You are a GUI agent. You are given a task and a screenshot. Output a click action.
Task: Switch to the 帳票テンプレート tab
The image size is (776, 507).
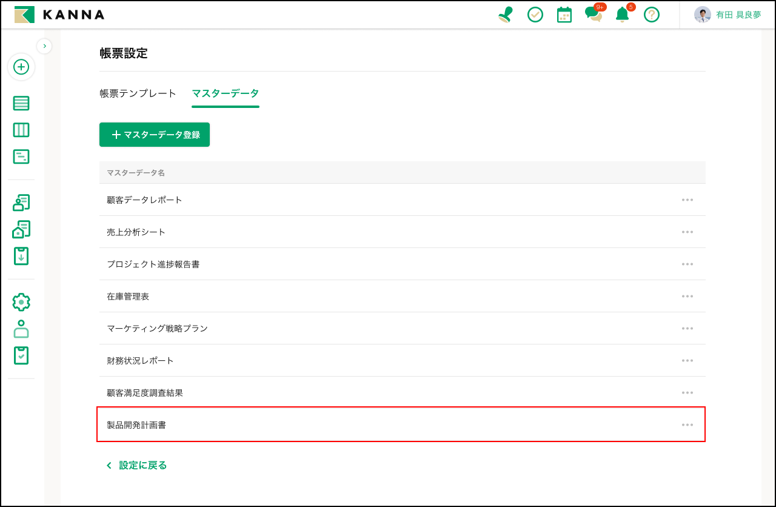tap(138, 93)
